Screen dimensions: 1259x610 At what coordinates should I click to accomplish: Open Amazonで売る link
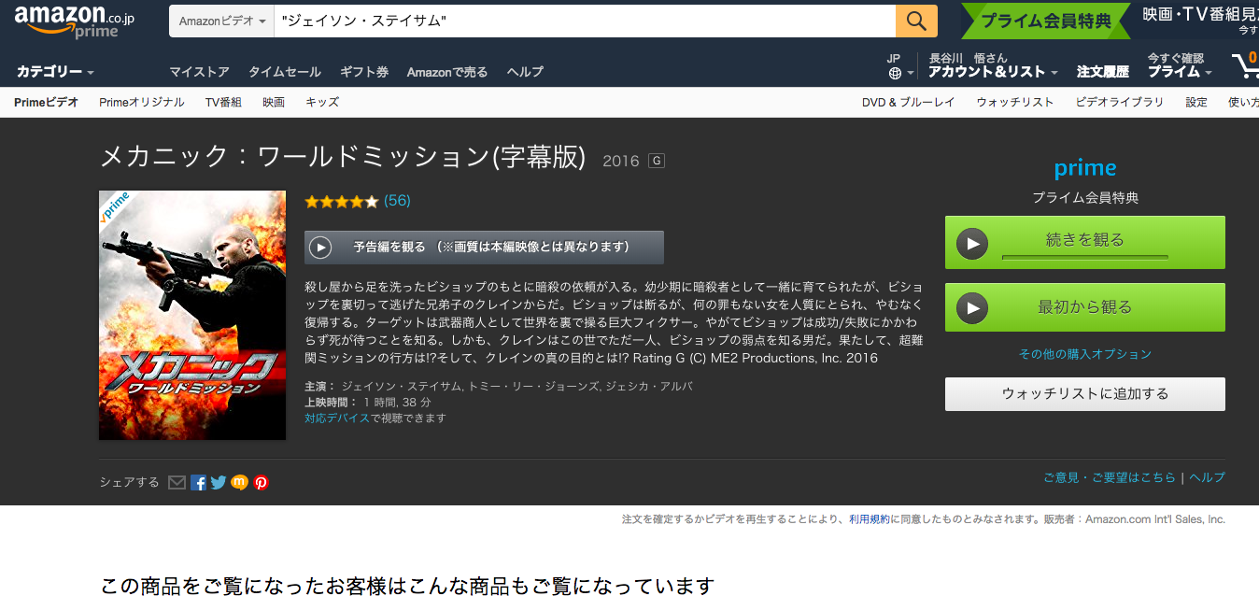click(447, 72)
